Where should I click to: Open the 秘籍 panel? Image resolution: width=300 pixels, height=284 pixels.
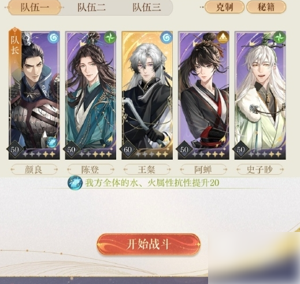click(266, 7)
